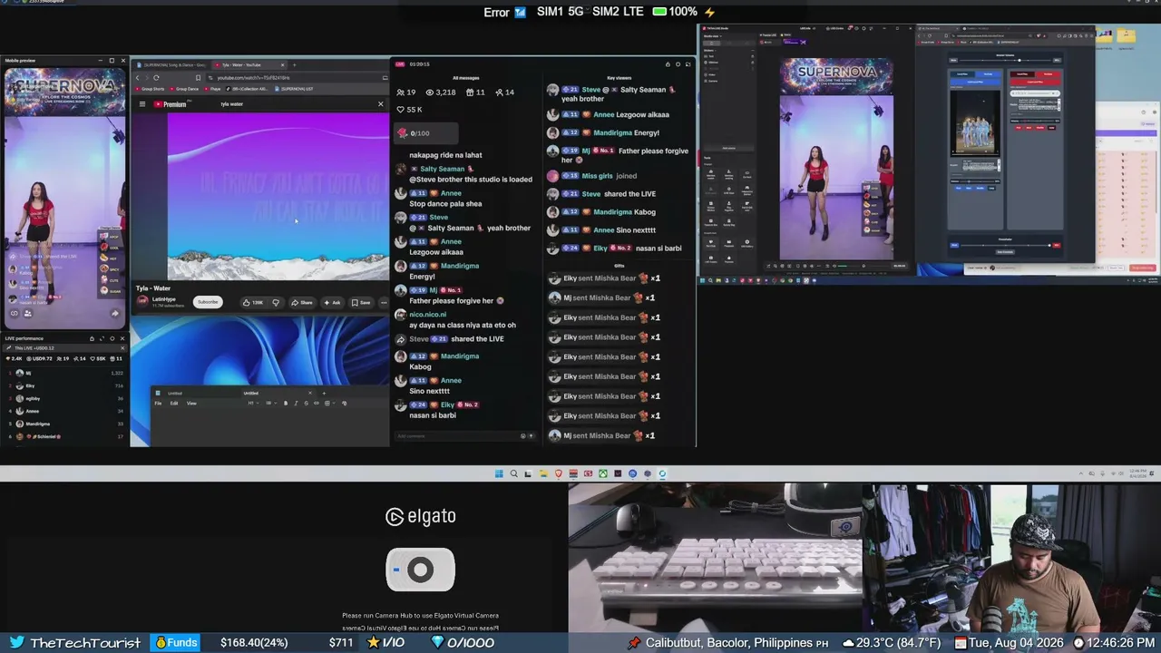
Task: Clear the 'tyla water' YouTube search
Action: coord(380,104)
